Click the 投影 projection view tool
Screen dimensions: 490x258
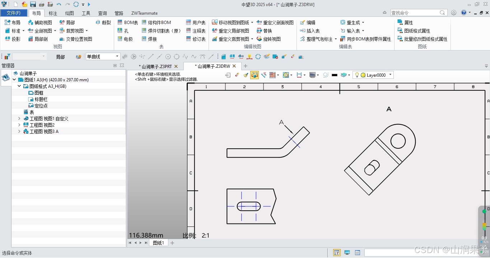[12, 39]
